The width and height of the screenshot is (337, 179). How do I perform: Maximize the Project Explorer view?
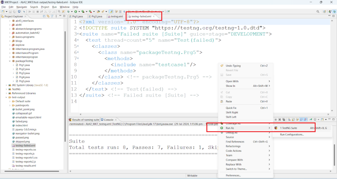64,16
